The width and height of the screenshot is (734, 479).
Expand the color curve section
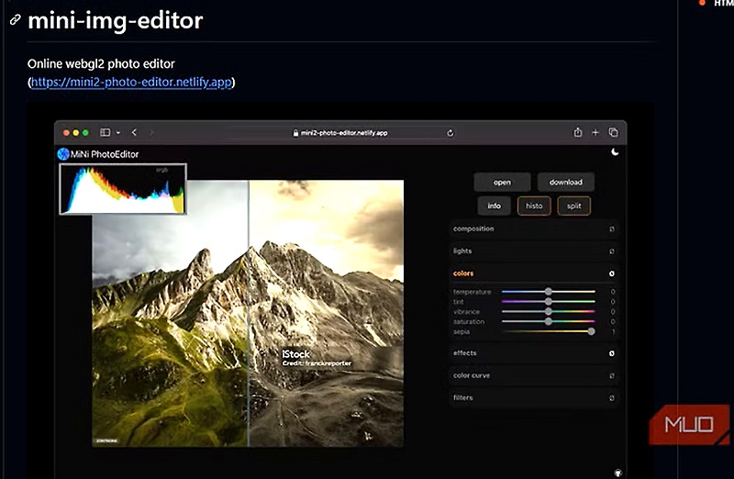click(x=534, y=375)
